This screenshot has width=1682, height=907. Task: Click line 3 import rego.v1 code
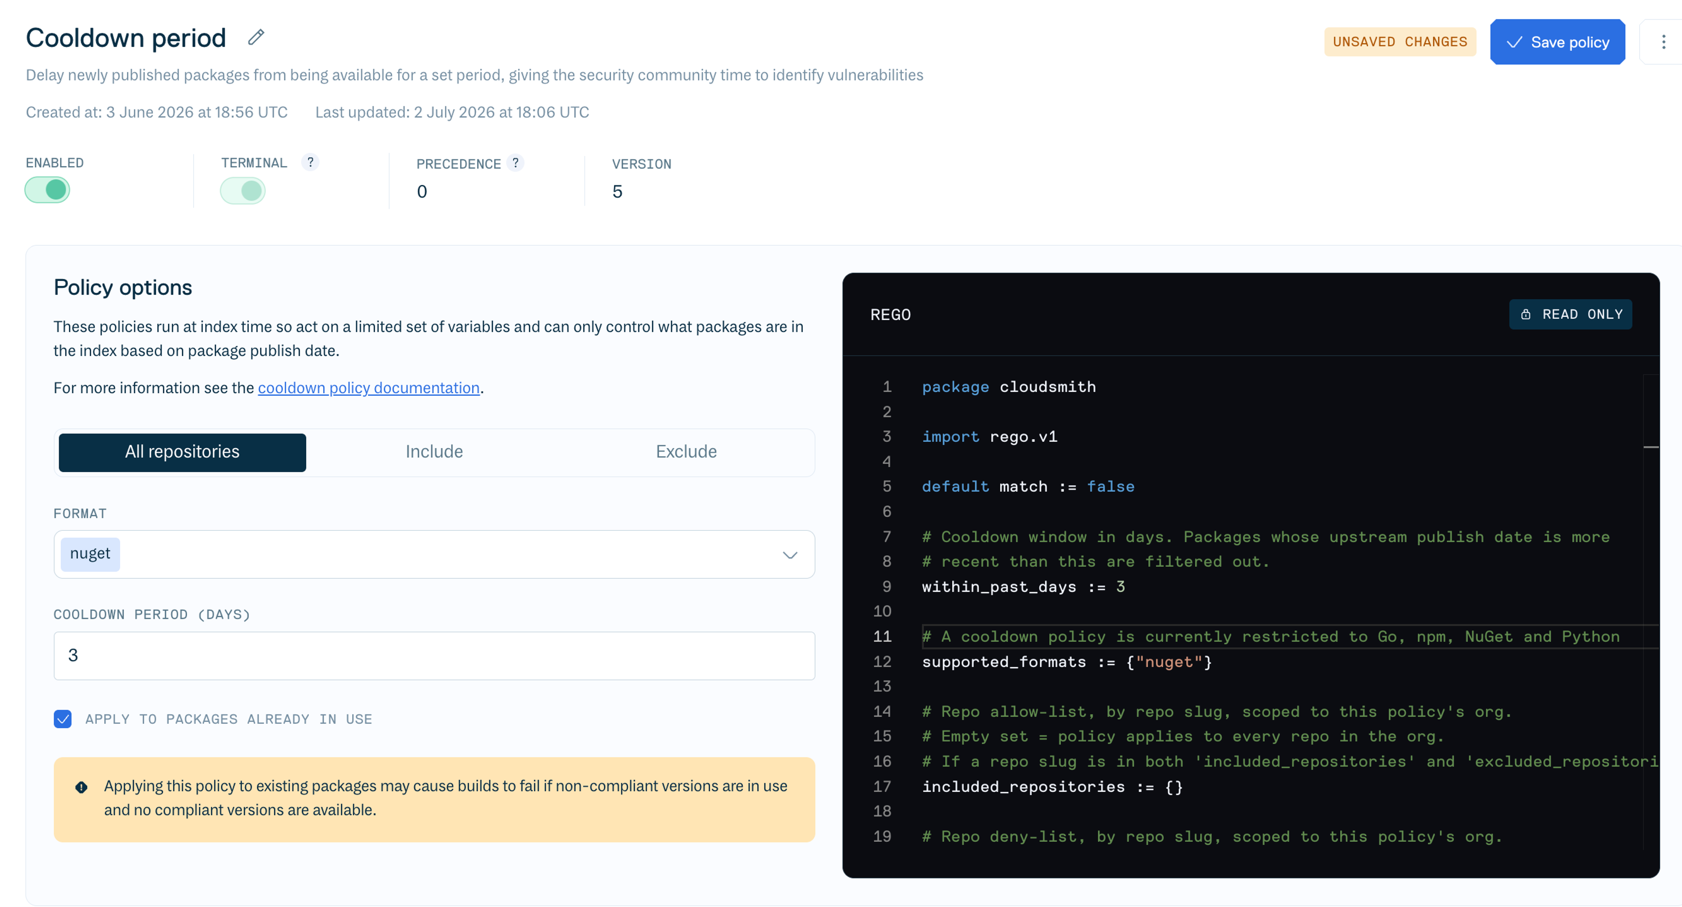click(x=989, y=437)
